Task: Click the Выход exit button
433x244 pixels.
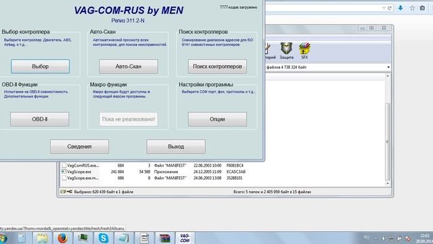Action: [176, 146]
